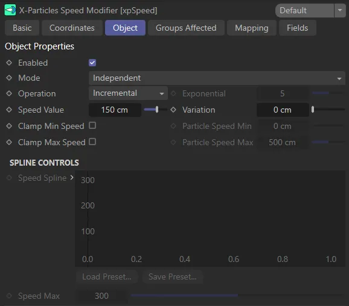Click the Variation slider
Viewport: 349px width, 306px height.
(x=328, y=110)
